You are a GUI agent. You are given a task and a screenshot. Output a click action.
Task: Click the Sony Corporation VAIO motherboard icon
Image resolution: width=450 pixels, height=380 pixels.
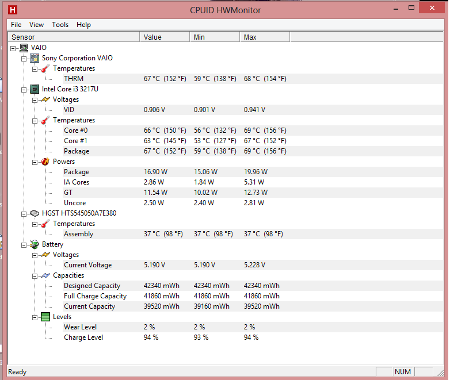35,58
